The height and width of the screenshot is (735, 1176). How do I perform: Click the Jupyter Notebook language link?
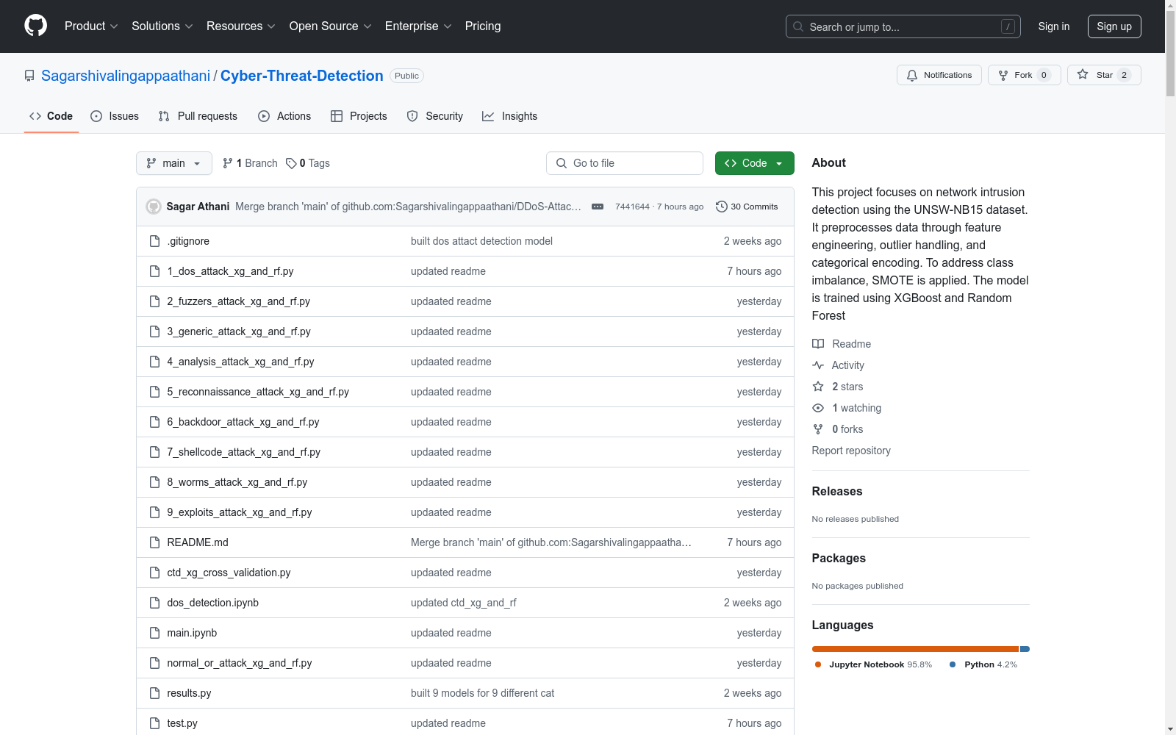[x=874, y=664]
